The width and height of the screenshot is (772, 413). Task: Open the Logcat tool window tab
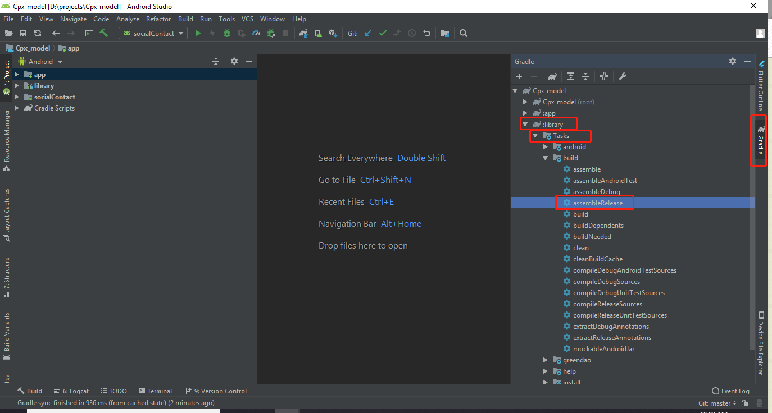coord(71,391)
